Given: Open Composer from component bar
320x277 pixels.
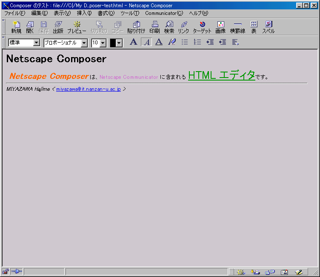Looking at the screenshot, I should click(x=299, y=272).
